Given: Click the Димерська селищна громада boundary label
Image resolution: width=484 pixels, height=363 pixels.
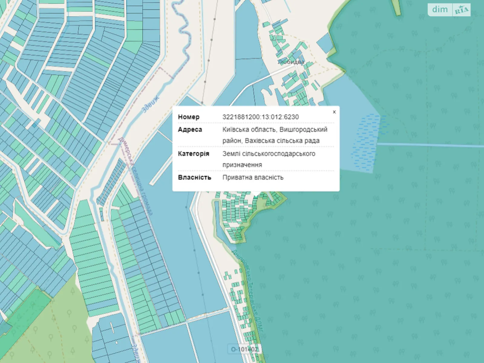Looking at the screenshot, I should pos(135,176).
